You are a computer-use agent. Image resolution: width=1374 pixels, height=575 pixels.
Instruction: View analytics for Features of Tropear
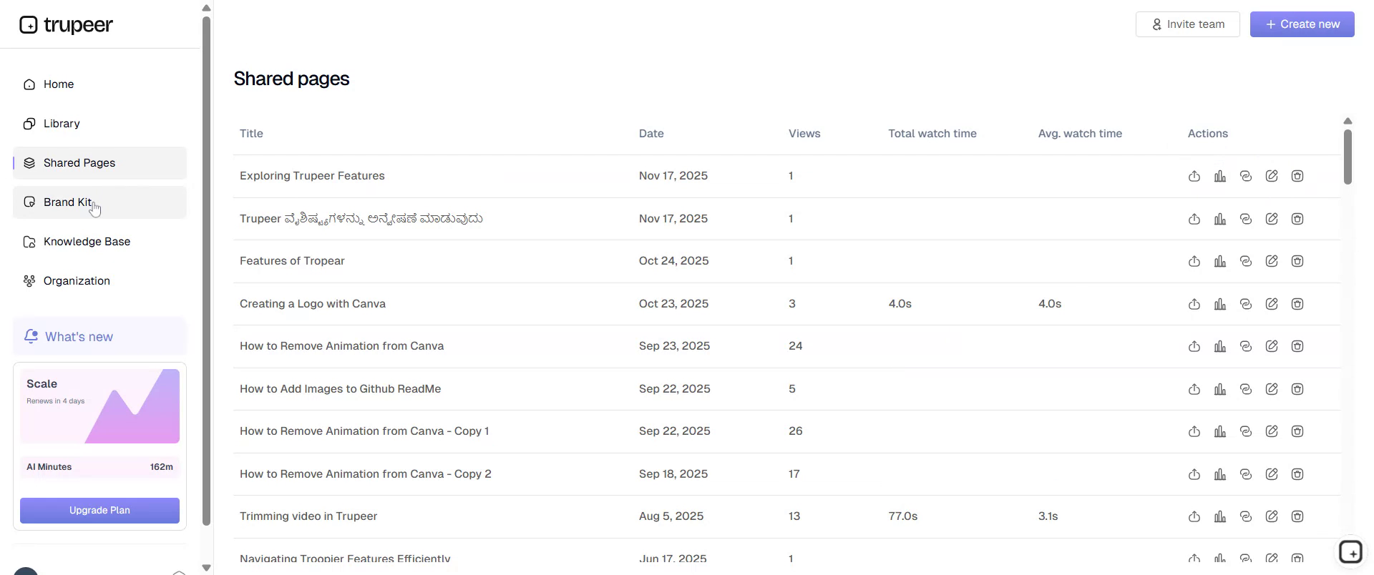(1220, 261)
